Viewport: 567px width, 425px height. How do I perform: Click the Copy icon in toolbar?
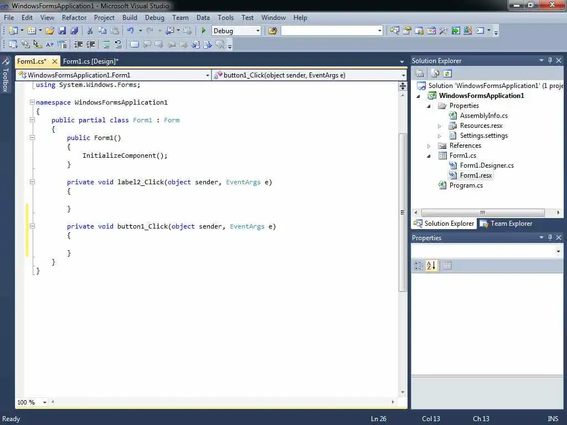[102, 31]
